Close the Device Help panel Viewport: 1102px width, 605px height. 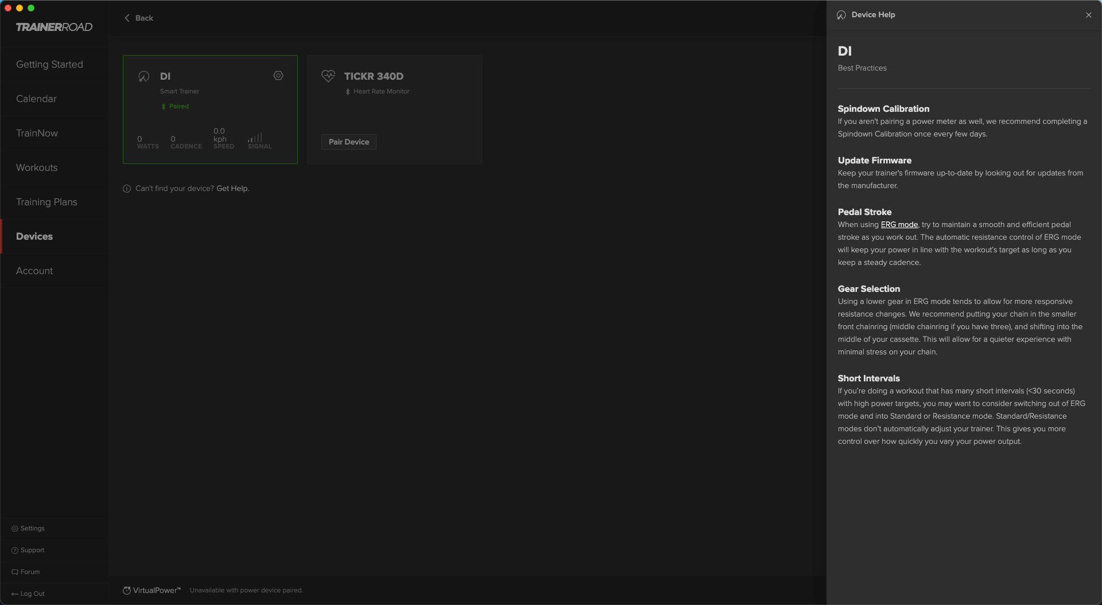[1088, 15]
